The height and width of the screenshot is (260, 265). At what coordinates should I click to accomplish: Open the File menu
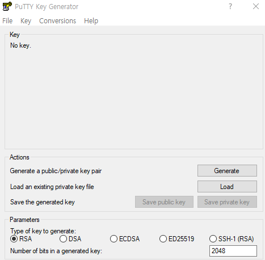pos(7,21)
